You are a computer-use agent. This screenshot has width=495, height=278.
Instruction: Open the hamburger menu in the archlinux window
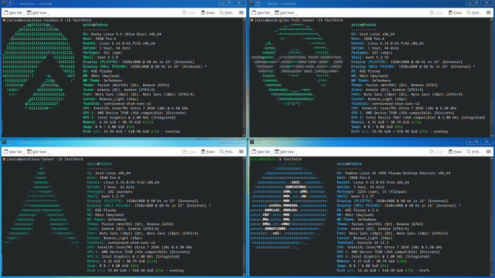[241, 152]
